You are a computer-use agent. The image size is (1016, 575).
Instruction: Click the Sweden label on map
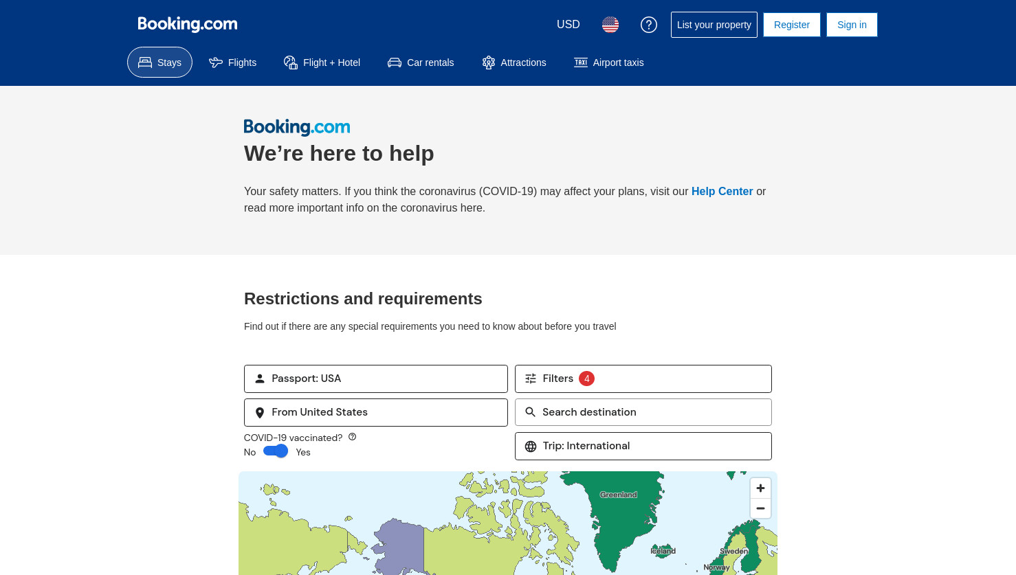point(734,552)
